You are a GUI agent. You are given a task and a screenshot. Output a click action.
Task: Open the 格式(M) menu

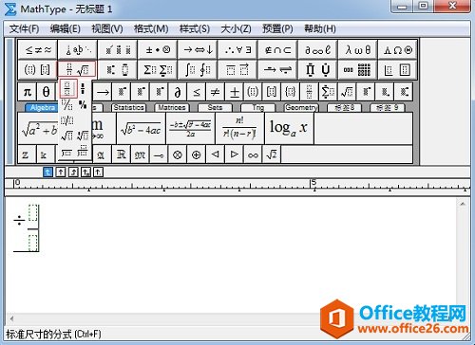coord(151,29)
